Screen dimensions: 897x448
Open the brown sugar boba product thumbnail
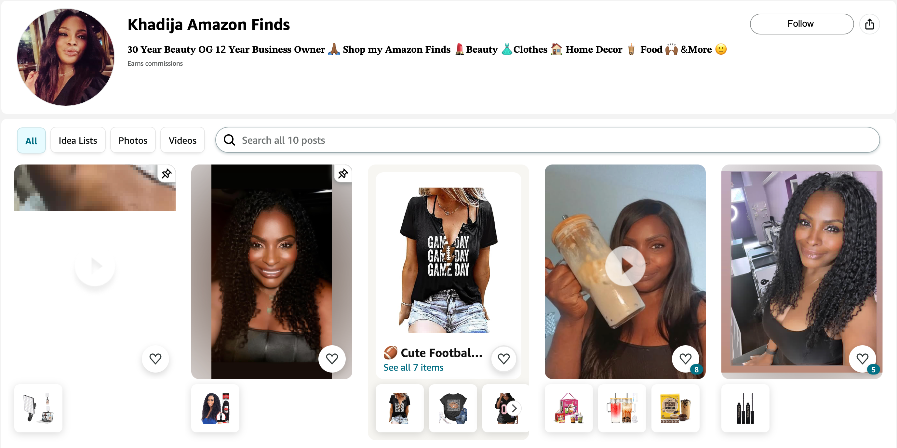[675, 408]
